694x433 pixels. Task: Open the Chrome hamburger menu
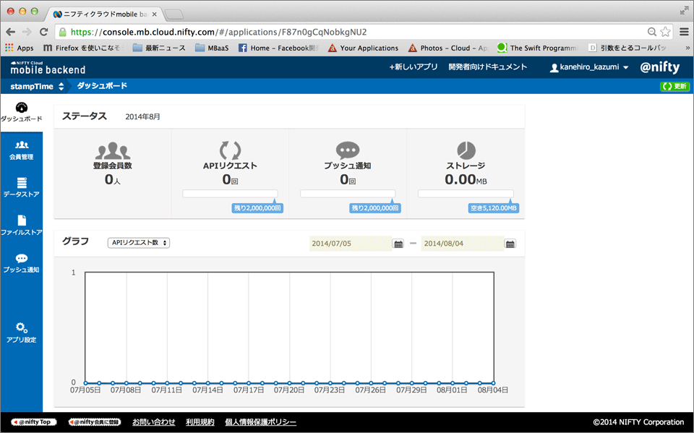coord(685,32)
